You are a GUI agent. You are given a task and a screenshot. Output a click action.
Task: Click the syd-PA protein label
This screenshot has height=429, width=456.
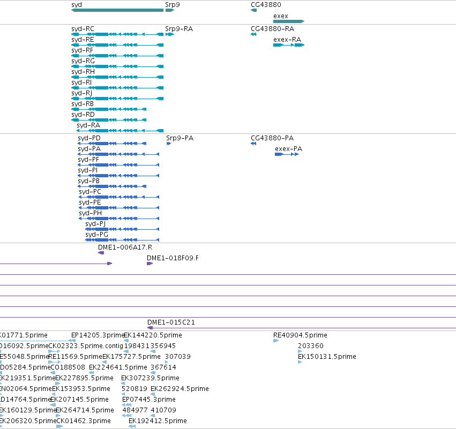[x=89, y=149]
